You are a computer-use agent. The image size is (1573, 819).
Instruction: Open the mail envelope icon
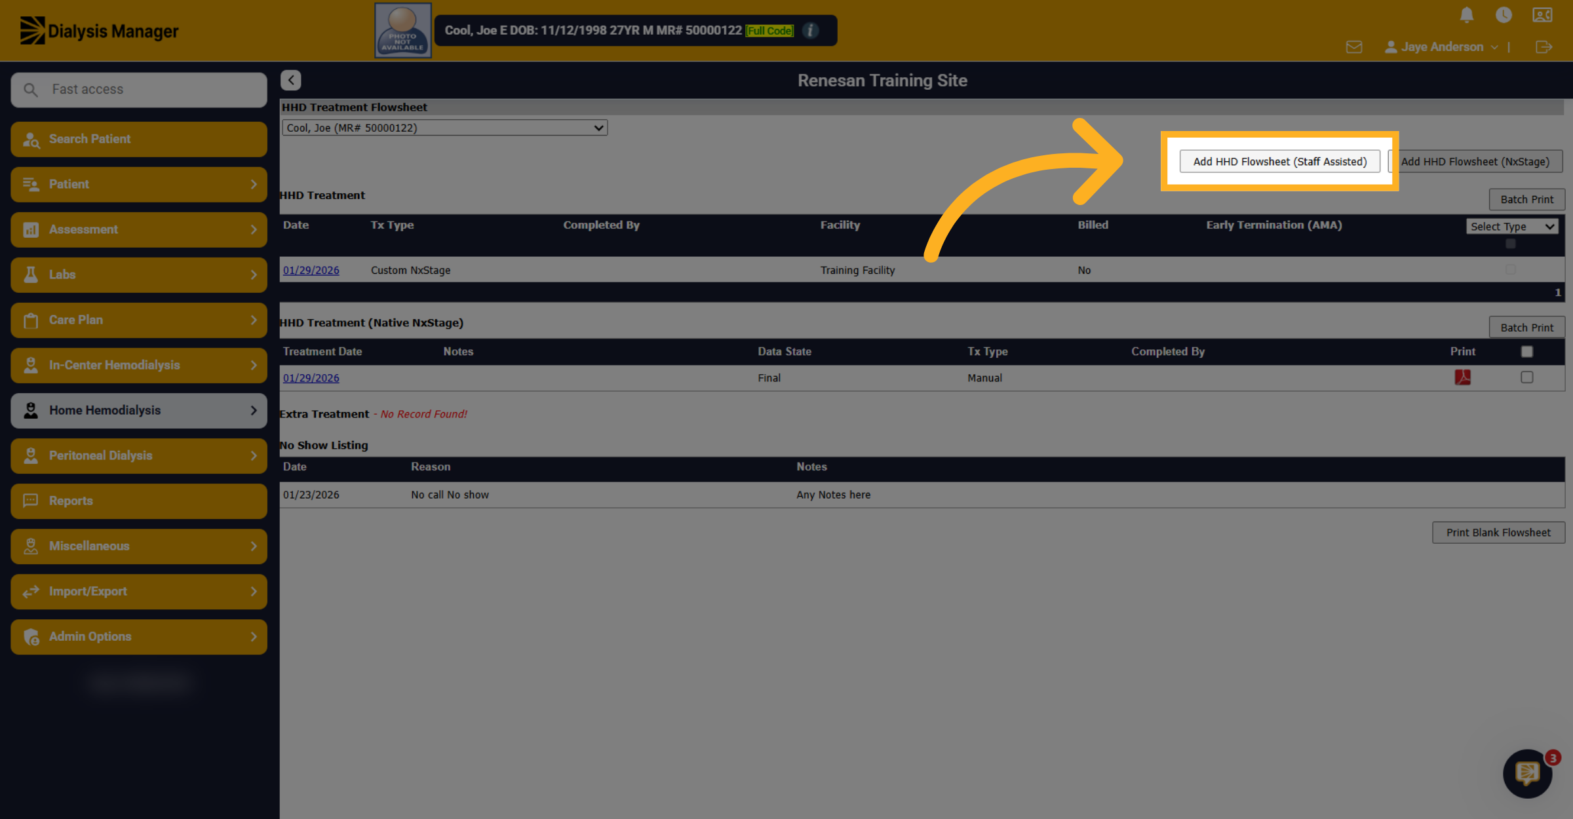(x=1354, y=47)
